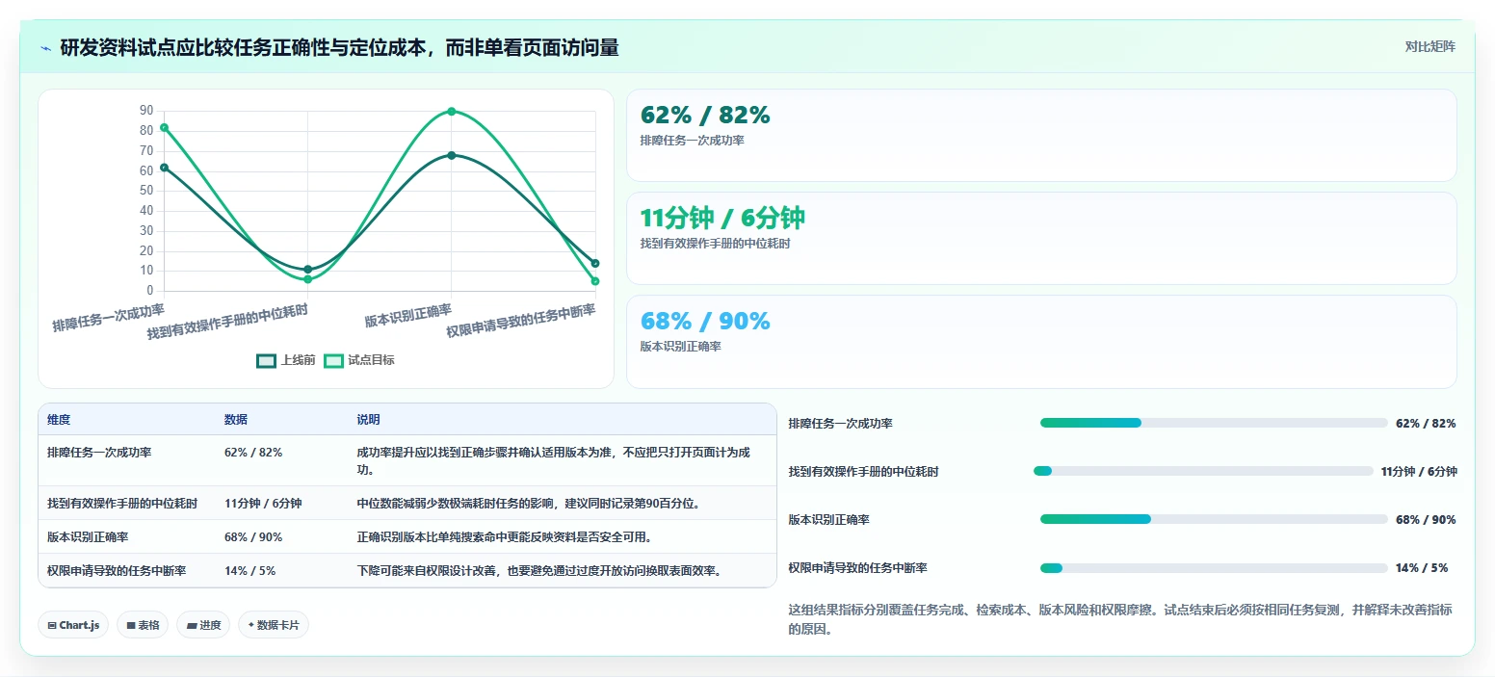Screen dimensions: 1495x677
Task: Click the explanation starting 成功率提升应以找到正确步骤
Action: click(x=554, y=460)
